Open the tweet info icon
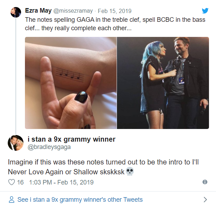 (x=205, y=182)
